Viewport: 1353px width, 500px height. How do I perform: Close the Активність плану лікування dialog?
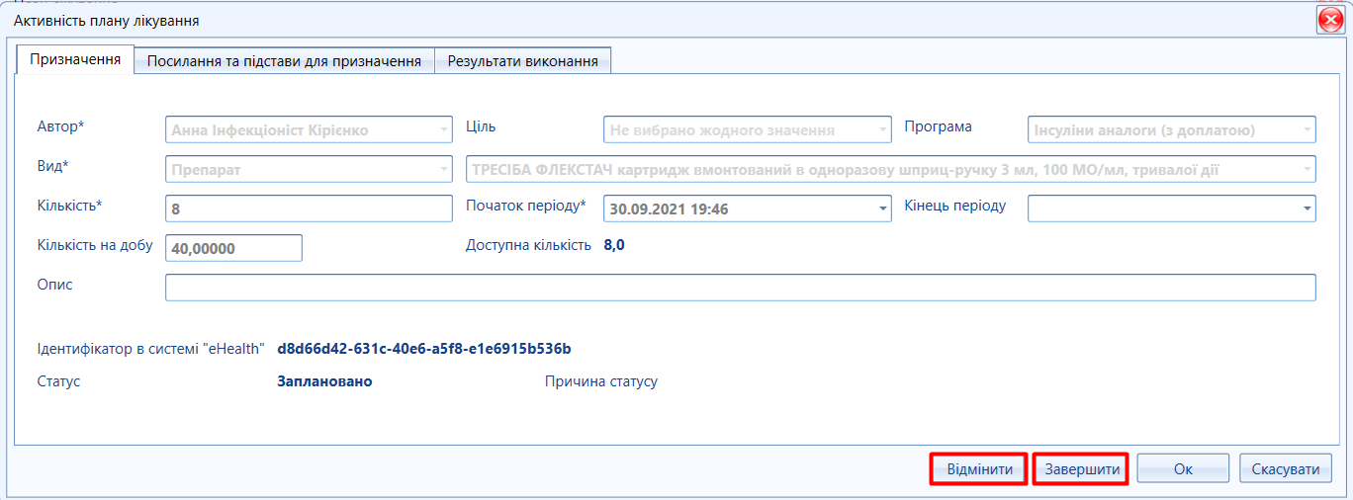point(1329,20)
